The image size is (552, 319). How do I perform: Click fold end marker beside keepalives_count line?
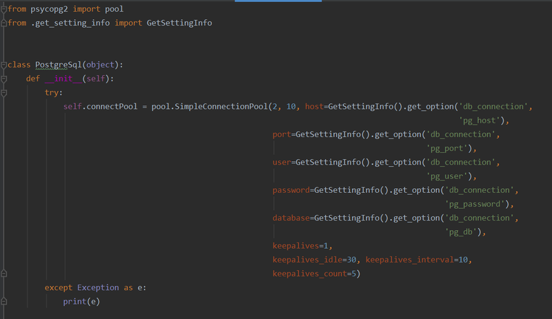[4, 274]
